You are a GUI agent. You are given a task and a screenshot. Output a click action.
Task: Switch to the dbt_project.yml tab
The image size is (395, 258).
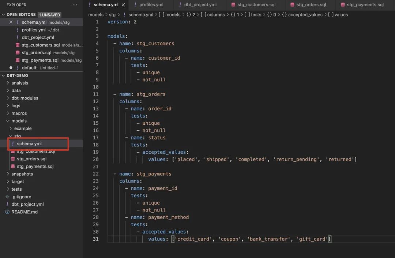pos(200,5)
